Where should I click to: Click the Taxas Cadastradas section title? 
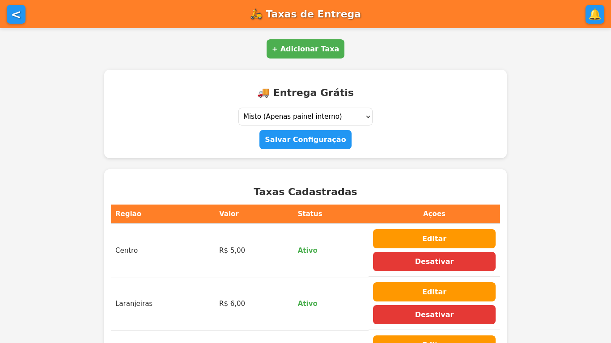click(305, 192)
